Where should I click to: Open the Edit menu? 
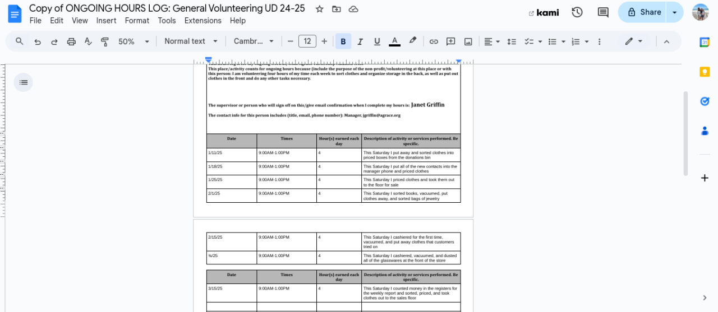click(57, 21)
